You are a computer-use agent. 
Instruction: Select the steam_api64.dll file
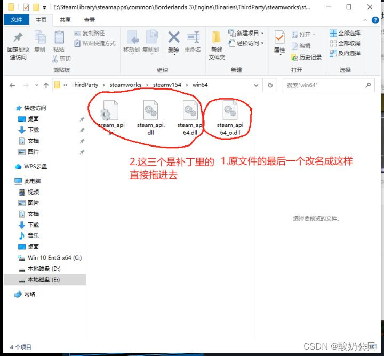click(x=190, y=118)
